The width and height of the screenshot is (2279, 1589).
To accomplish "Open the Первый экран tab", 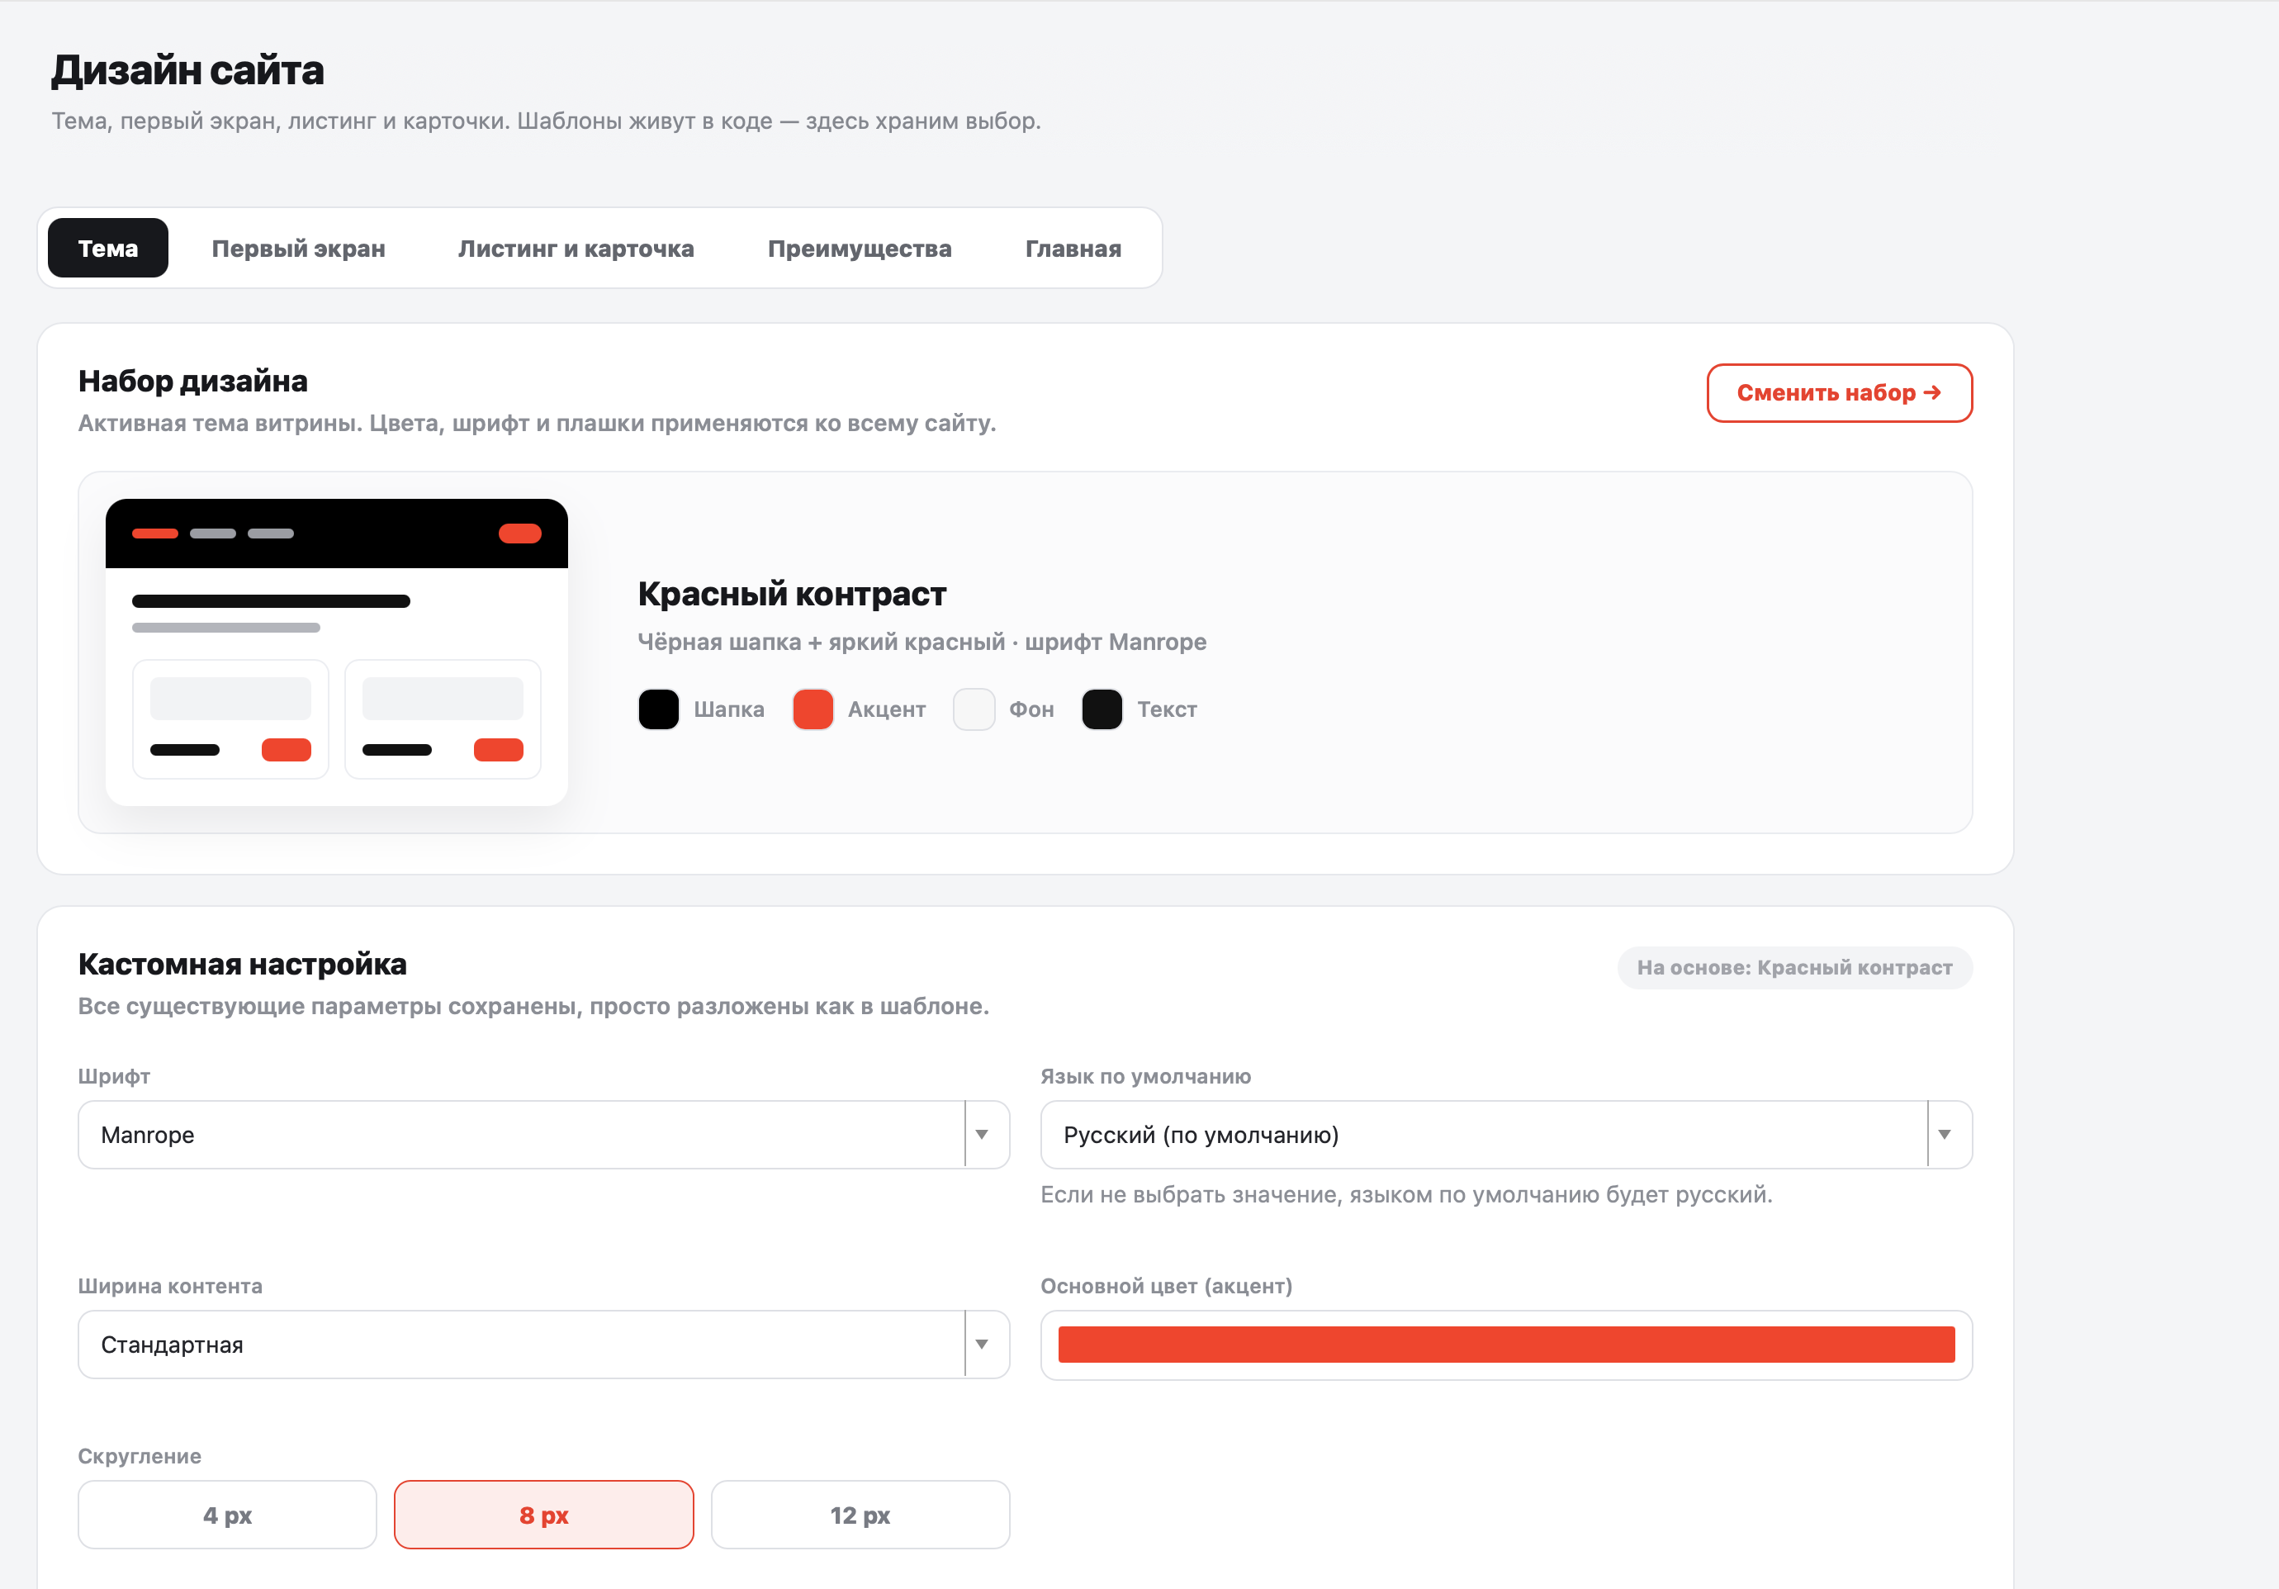I will (299, 248).
